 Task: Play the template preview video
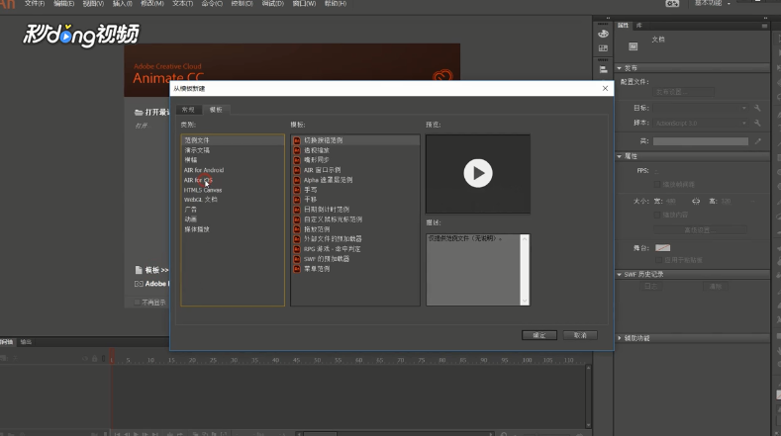[x=478, y=173]
